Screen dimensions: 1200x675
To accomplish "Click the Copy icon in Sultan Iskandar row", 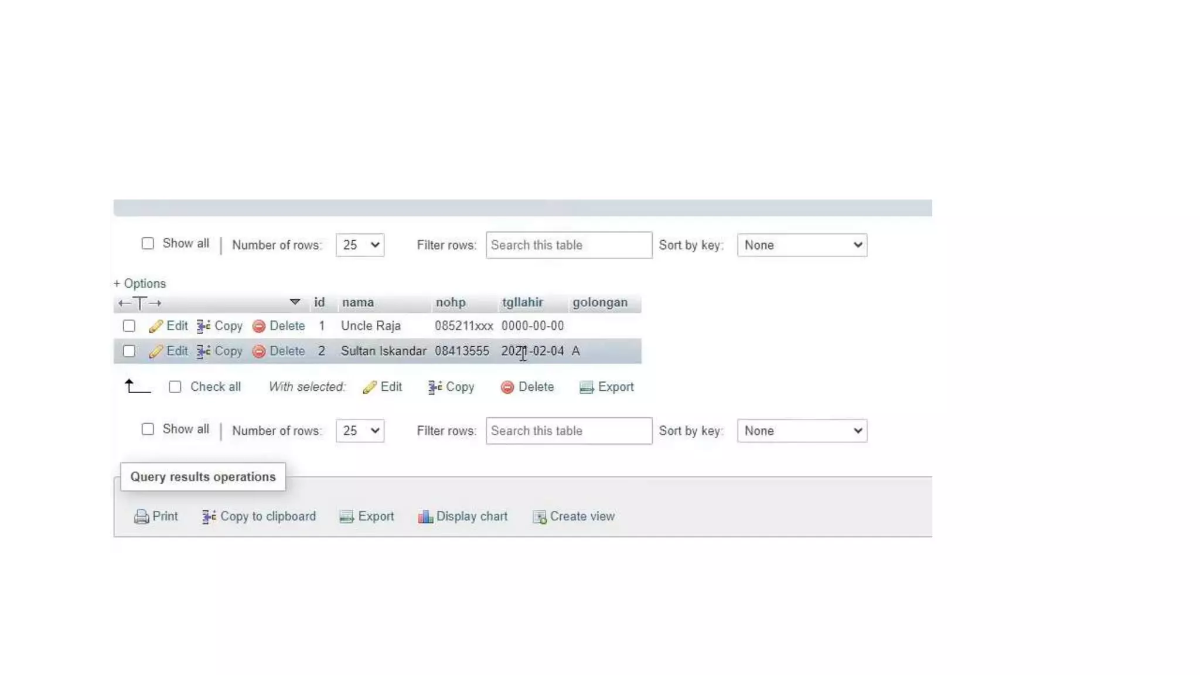I will (x=203, y=352).
